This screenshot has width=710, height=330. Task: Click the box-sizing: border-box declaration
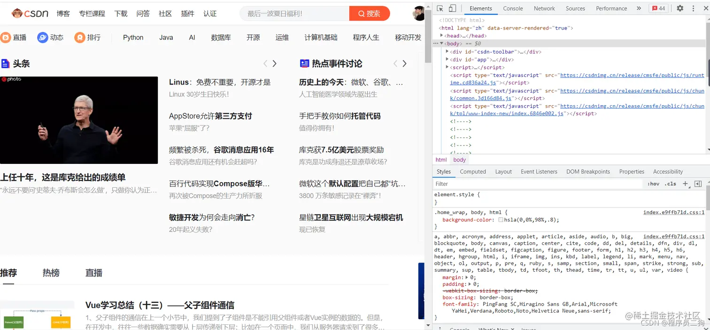[478, 297]
